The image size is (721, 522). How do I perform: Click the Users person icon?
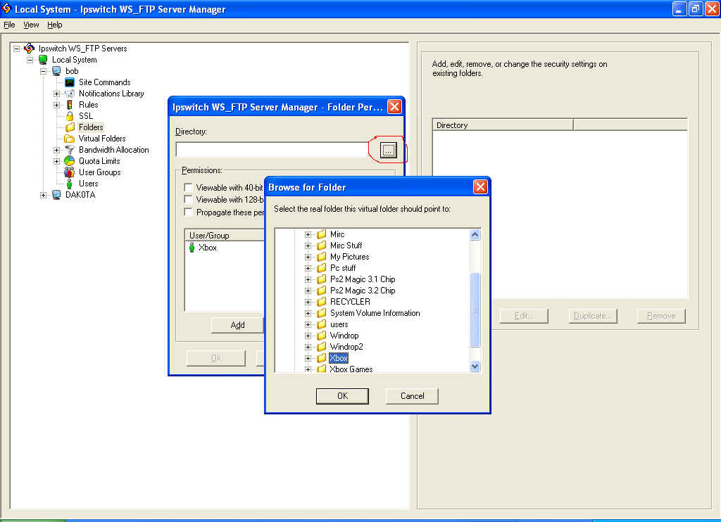(x=70, y=184)
